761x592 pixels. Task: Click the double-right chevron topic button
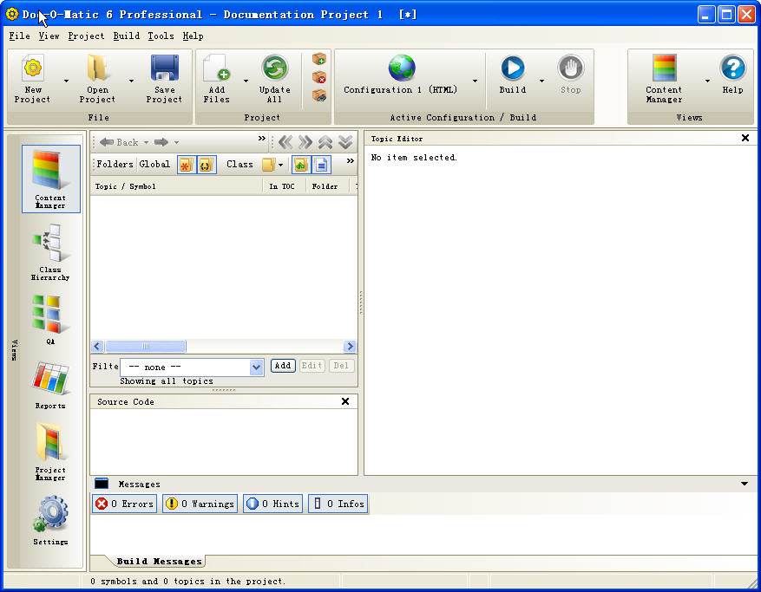pos(305,142)
